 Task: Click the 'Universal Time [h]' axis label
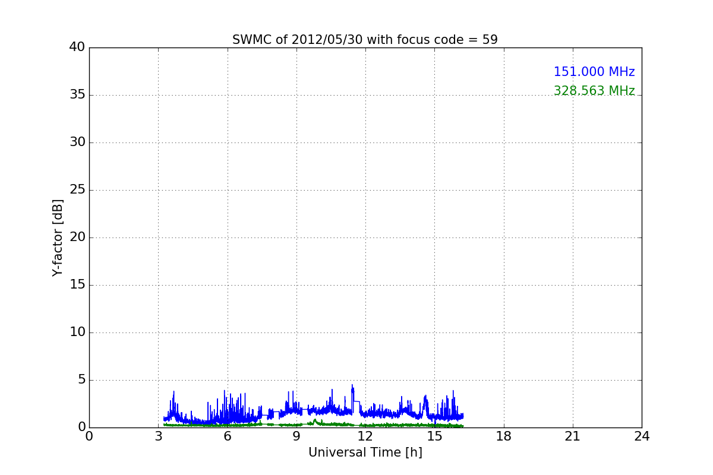coord(365,452)
